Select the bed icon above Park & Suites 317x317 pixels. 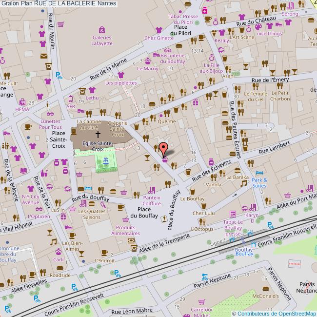click(259, 173)
